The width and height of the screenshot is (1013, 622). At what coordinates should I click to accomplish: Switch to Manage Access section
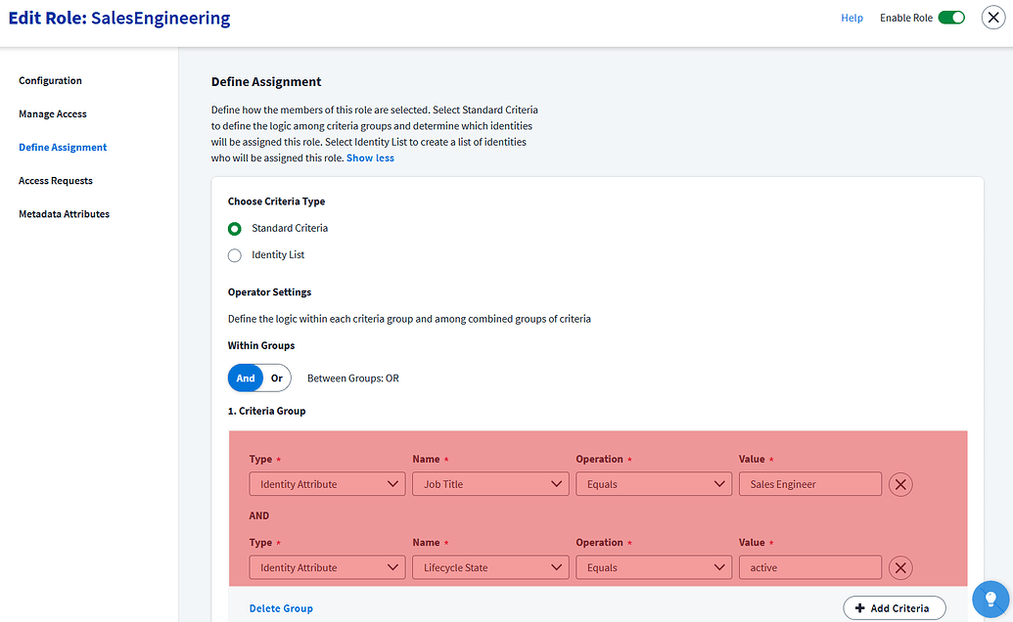pyautogui.click(x=51, y=113)
